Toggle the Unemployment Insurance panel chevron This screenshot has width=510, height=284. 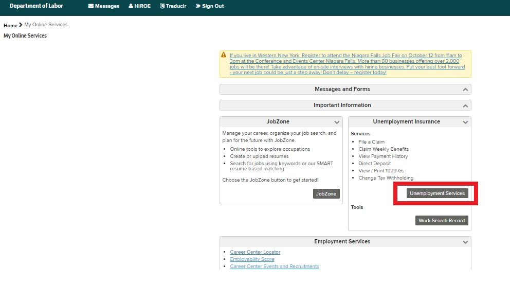[x=465, y=122]
